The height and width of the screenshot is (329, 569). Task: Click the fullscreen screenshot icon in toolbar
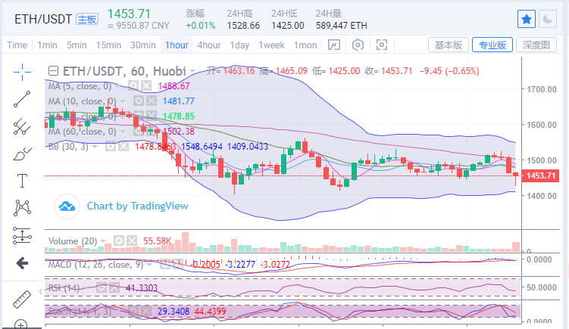382,45
